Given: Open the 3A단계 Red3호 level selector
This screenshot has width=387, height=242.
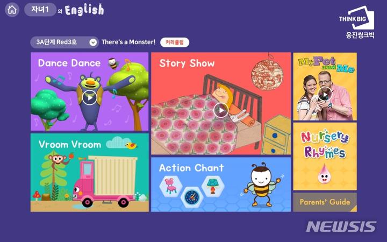Looking at the screenshot, I should (x=64, y=42).
